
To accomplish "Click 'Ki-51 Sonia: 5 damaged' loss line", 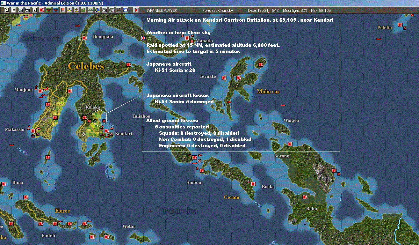I will [x=185, y=102].
